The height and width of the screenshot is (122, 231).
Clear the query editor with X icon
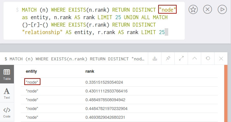click(x=207, y=9)
